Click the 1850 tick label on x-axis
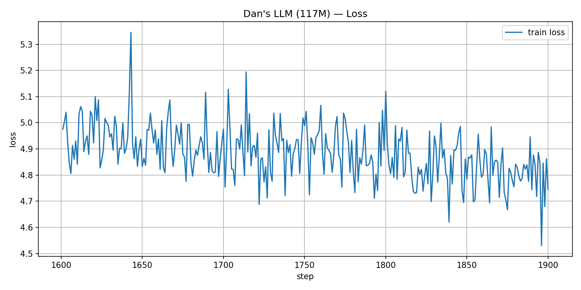 (466, 266)
